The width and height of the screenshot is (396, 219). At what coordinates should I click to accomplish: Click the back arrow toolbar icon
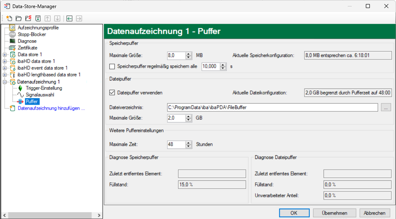pyautogui.click(x=69, y=18)
